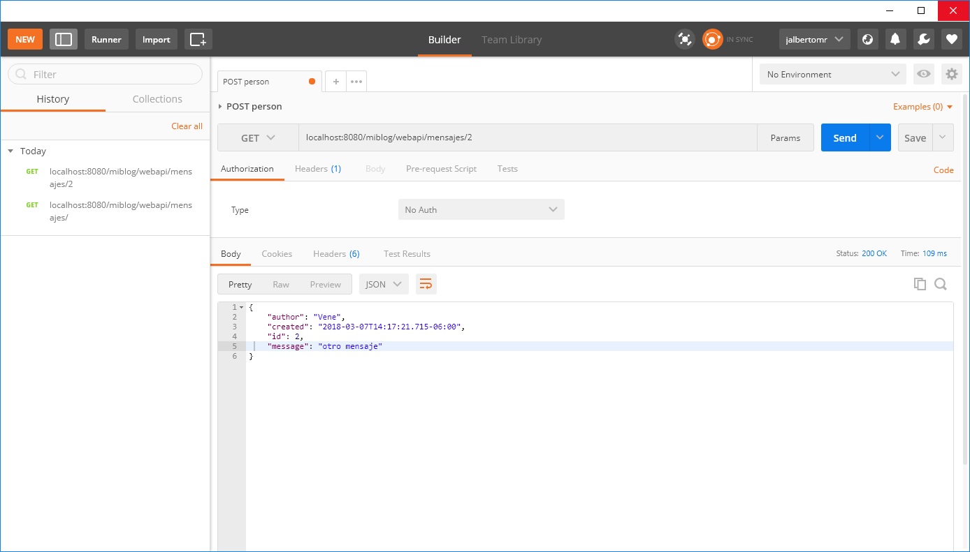
Task: Open the GET method dropdown
Action: click(258, 138)
